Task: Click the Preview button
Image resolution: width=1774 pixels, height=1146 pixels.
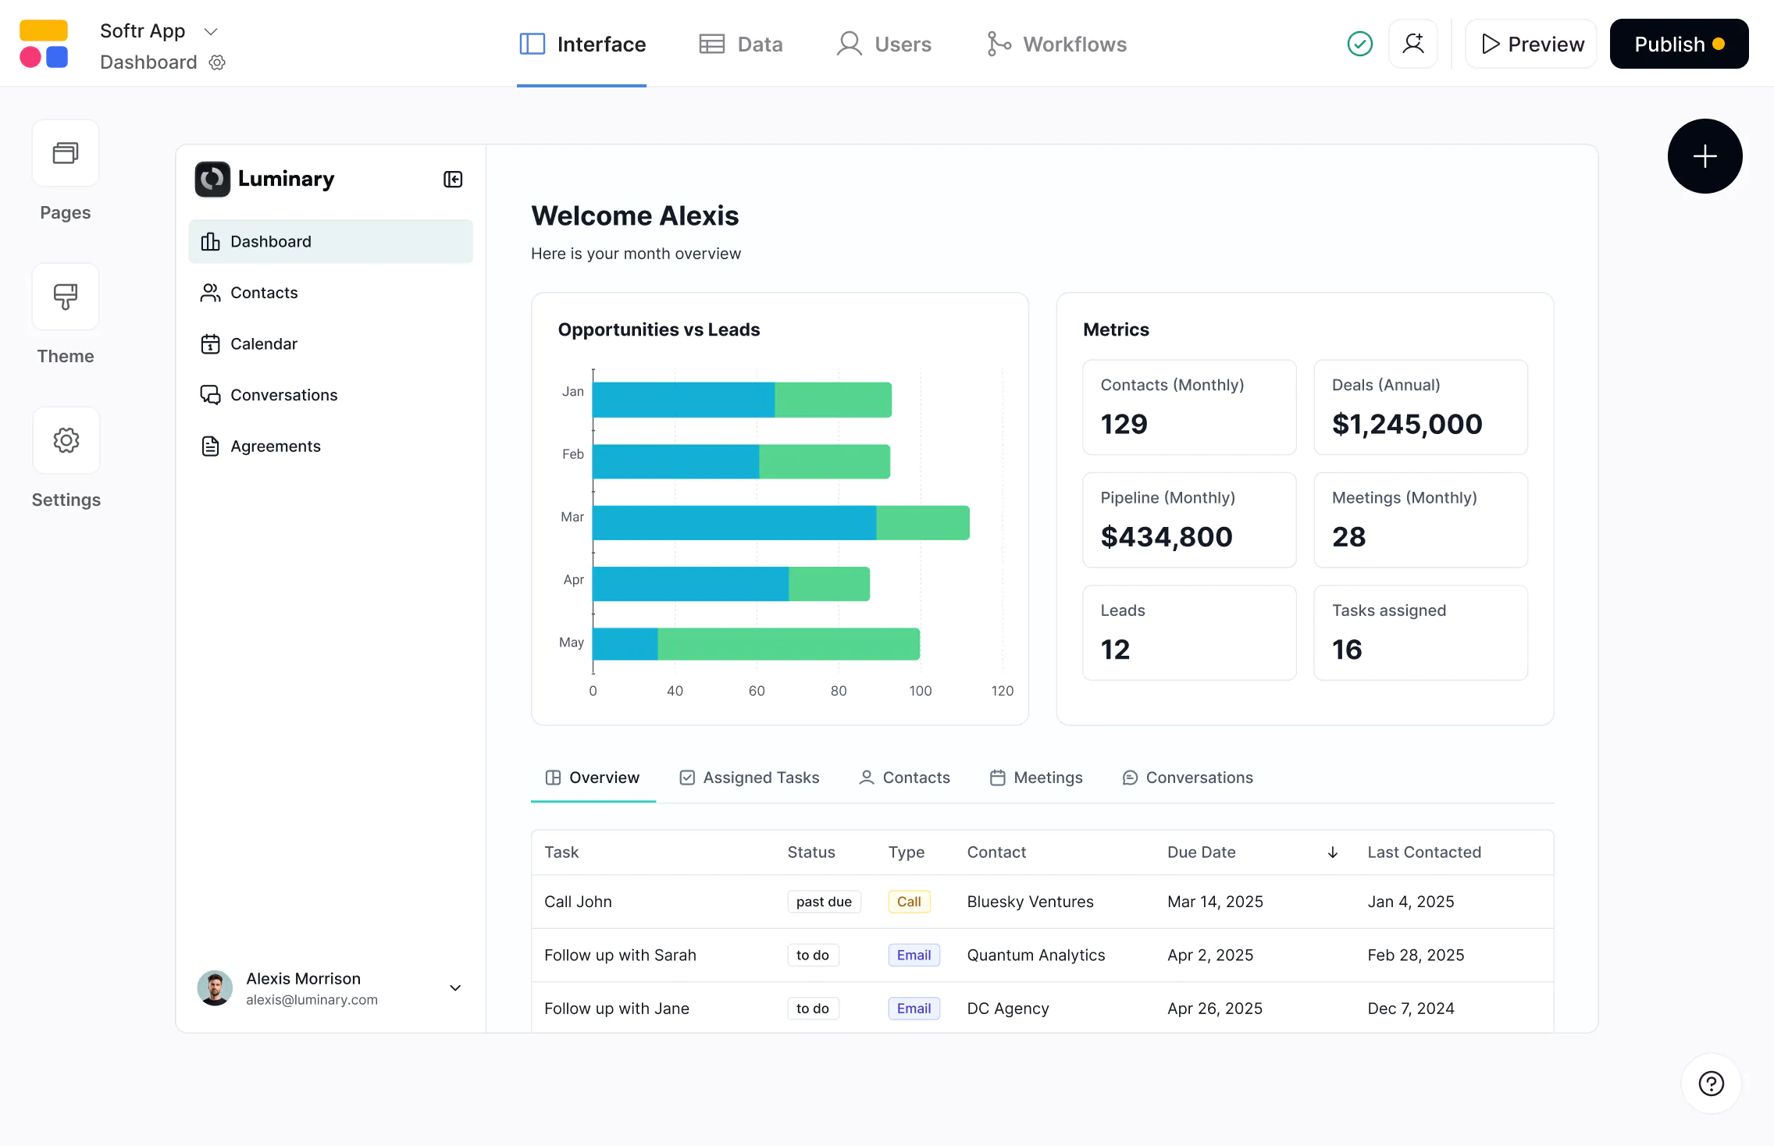Action: pyautogui.click(x=1530, y=44)
